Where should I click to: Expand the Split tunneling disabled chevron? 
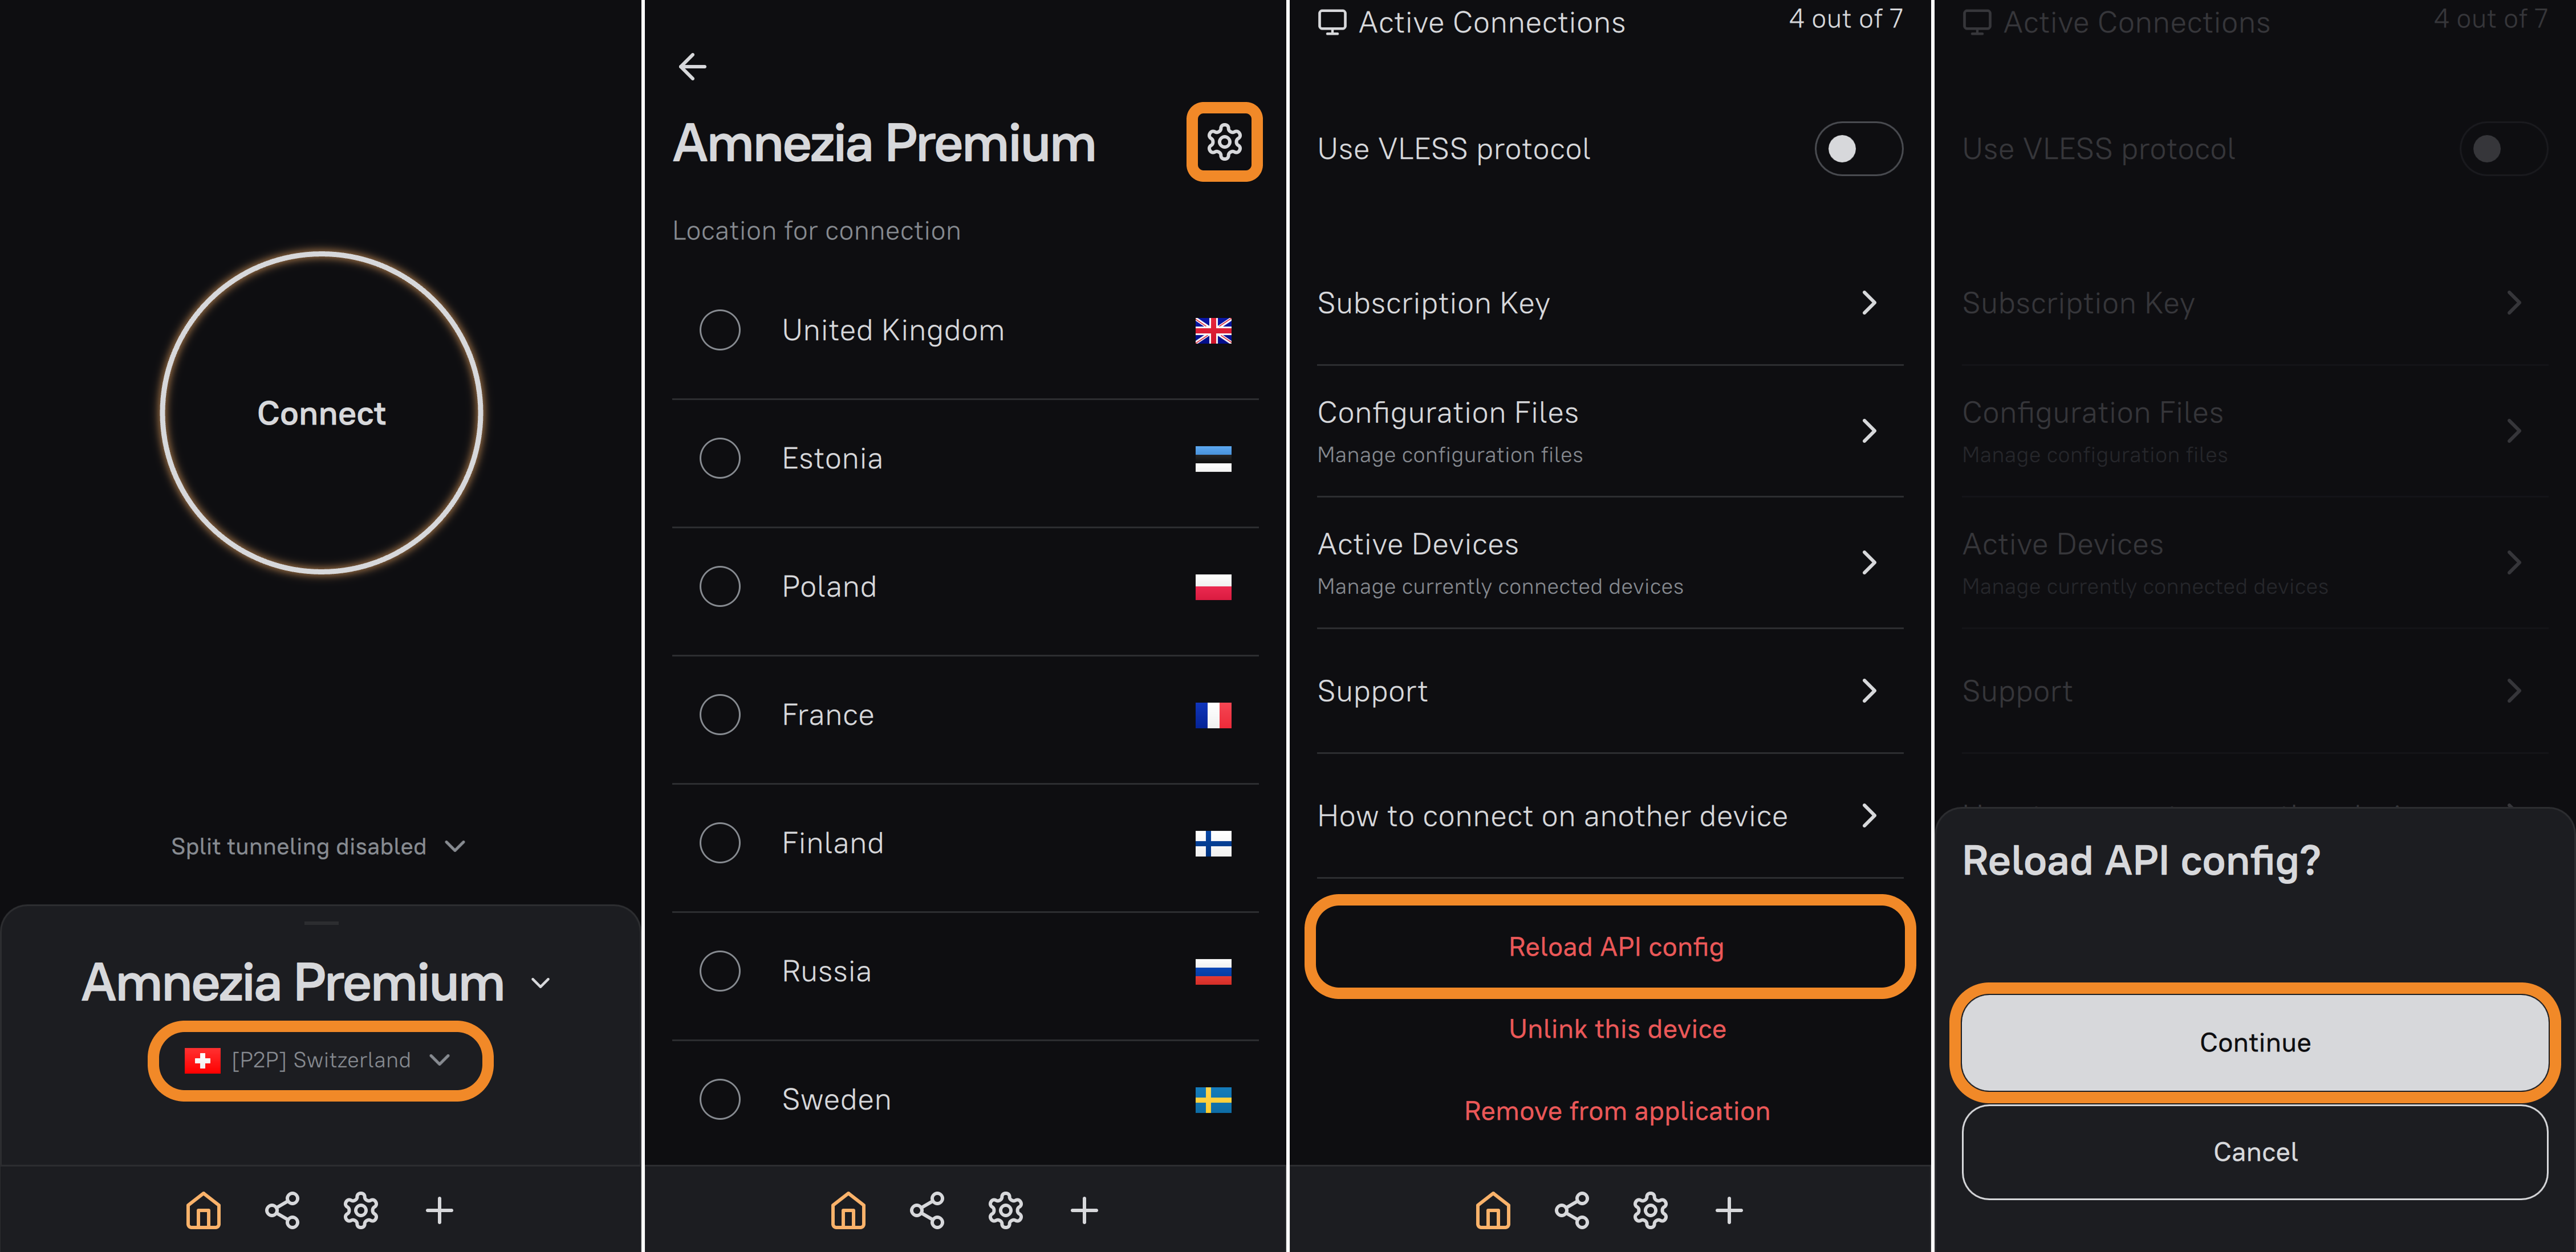tap(455, 846)
